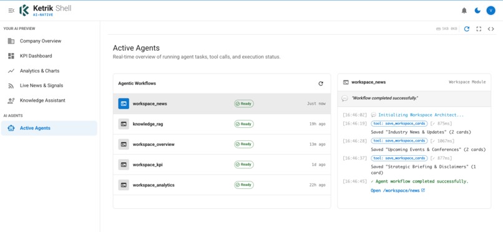This screenshot has width=503, height=232.
Task: Click the Saved "Industry News & Updates" log entry
Action: click(x=421, y=132)
